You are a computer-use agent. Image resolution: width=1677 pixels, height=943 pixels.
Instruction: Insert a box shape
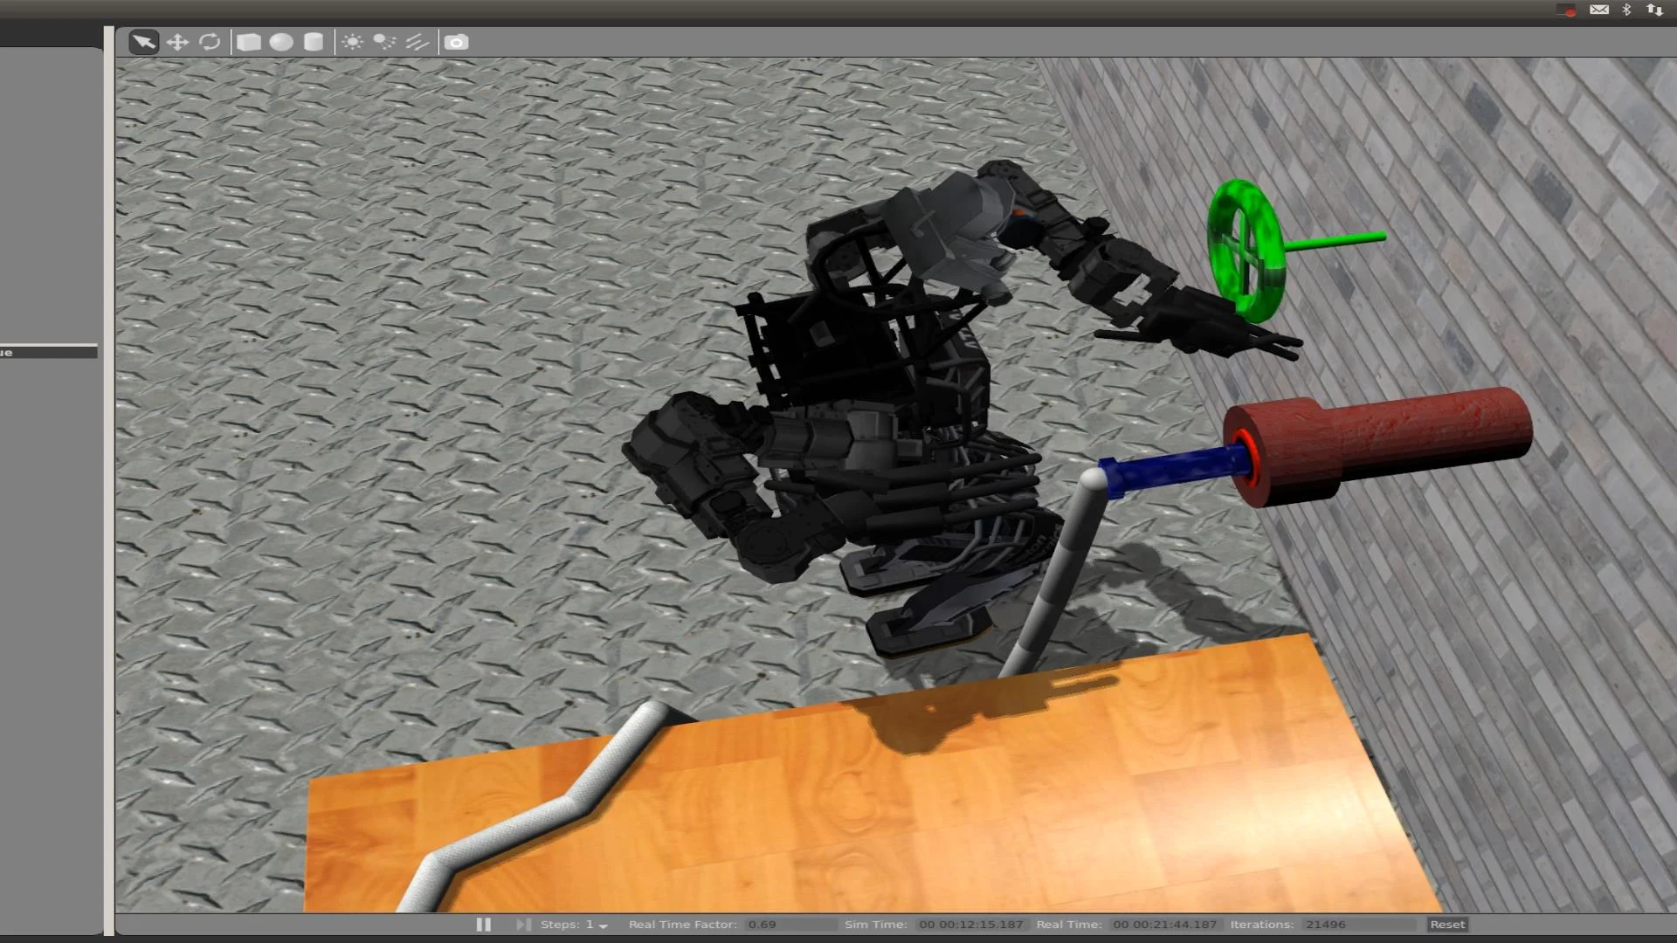point(249,42)
